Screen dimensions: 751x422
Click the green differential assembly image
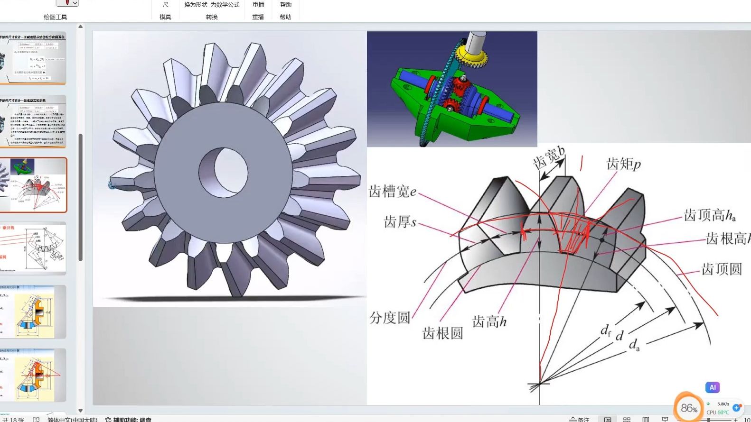(452, 89)
